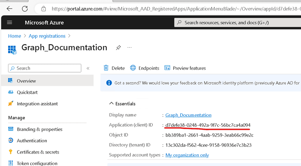Reload the page with refresh button
The image size is (301, 166).
click(x=25, y=9)
